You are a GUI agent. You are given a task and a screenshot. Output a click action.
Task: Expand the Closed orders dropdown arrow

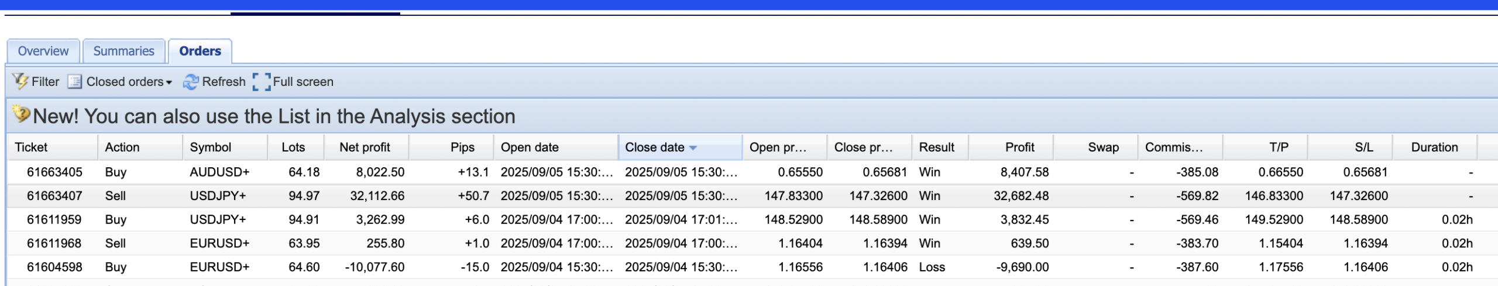tap(169, 82)
